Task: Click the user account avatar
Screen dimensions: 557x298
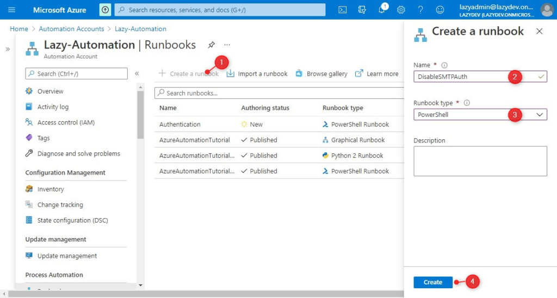Action: click(x=547, y=10)
